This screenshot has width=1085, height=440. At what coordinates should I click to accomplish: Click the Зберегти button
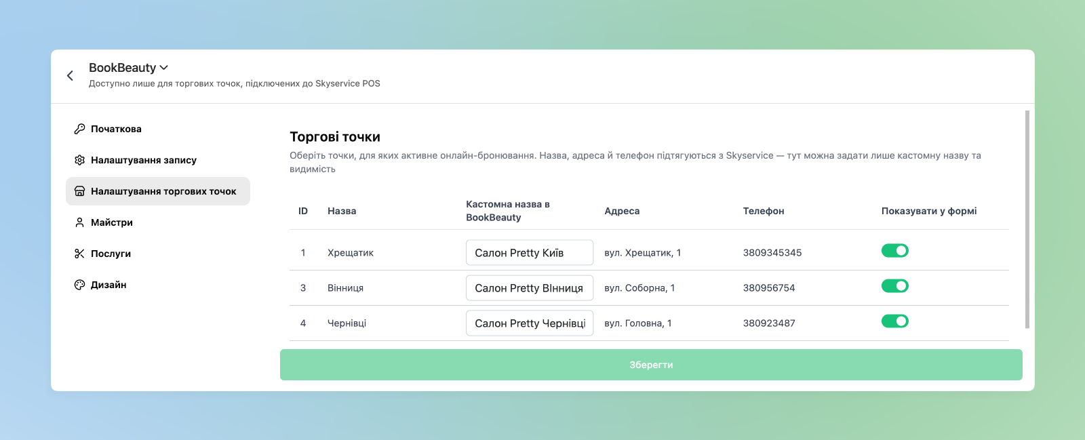[x=651, y=365]
